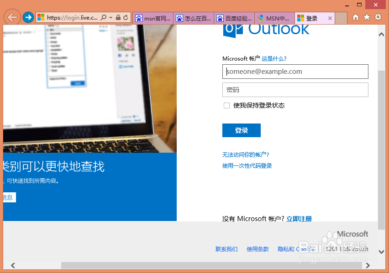Click the someone@example.com email input field

click(x=295, y=72)
